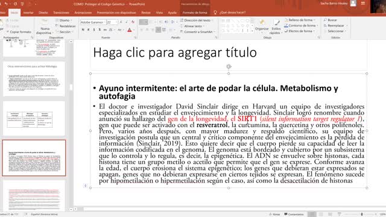Viewport: 386px width, 217px height.
Task: Open the Sección dropdown
Action: click(64, 32)
